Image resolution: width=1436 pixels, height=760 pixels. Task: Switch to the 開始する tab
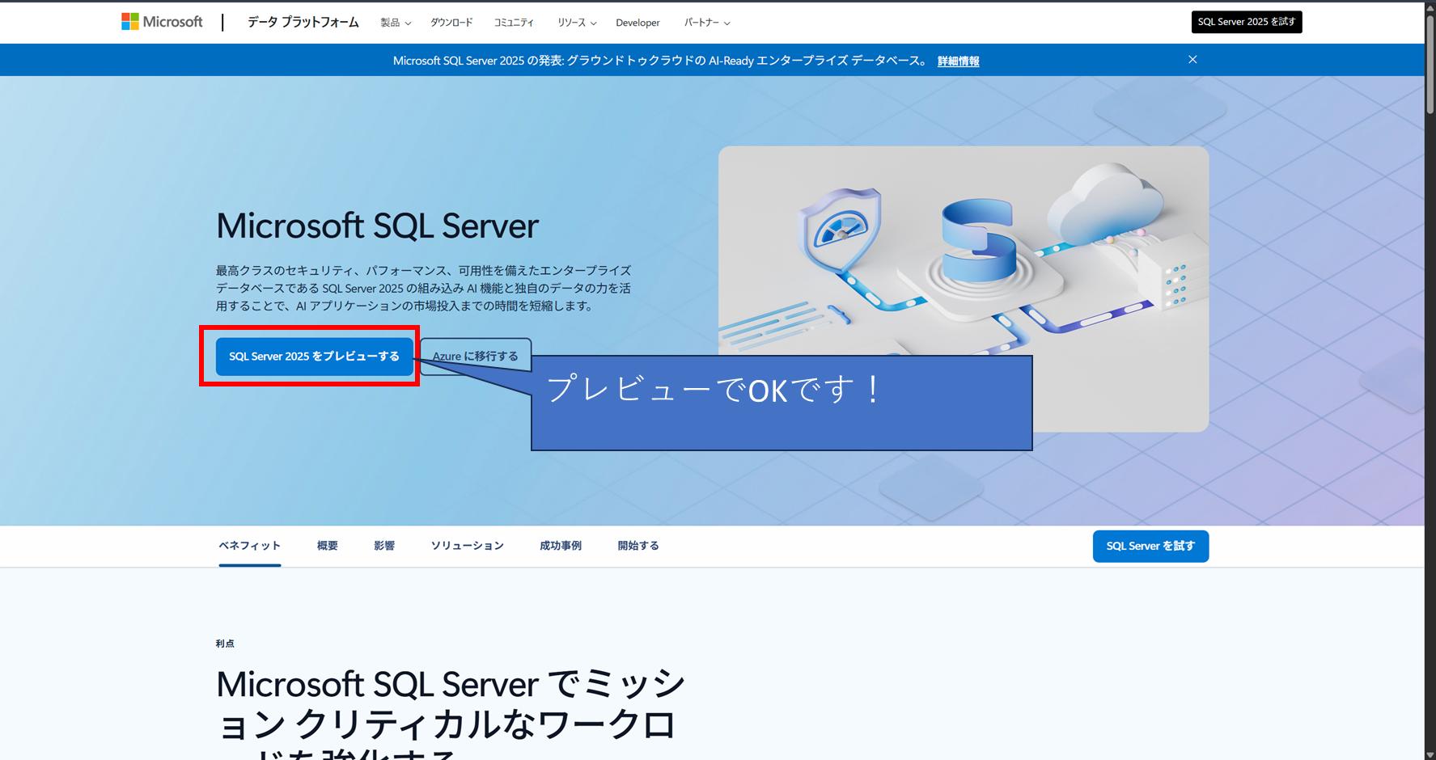click(638, 546)
